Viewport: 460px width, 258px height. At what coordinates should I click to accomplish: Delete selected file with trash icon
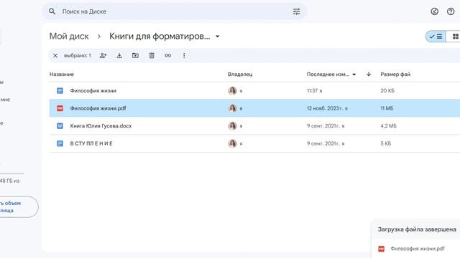tap(152, 56)
